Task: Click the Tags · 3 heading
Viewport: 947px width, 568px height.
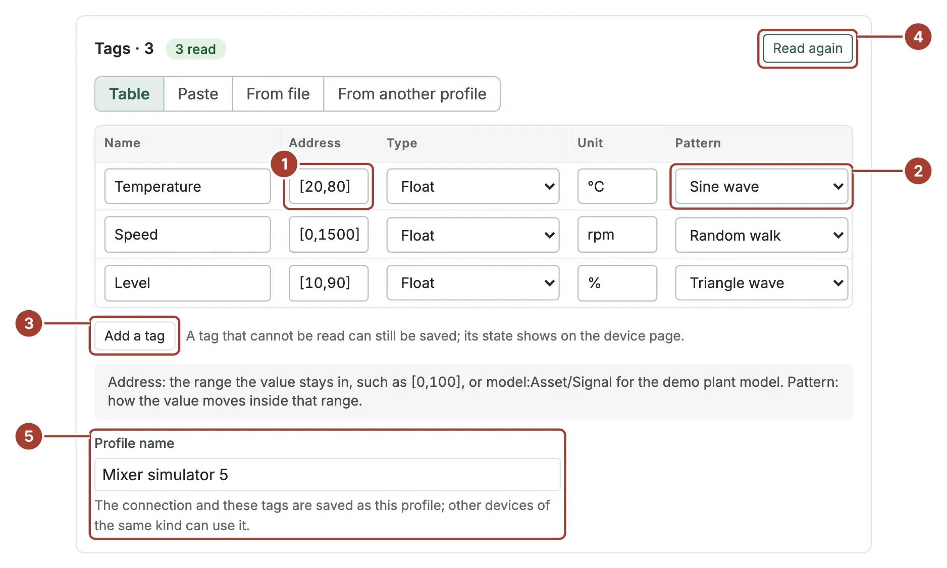Action: point(124,48)
